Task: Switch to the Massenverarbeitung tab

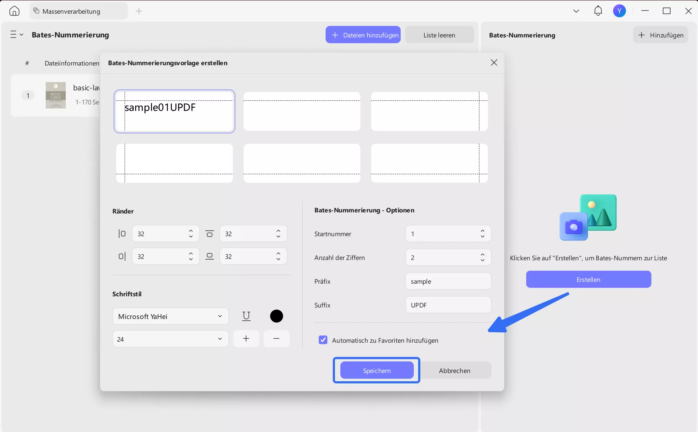Action: [71, 11]
